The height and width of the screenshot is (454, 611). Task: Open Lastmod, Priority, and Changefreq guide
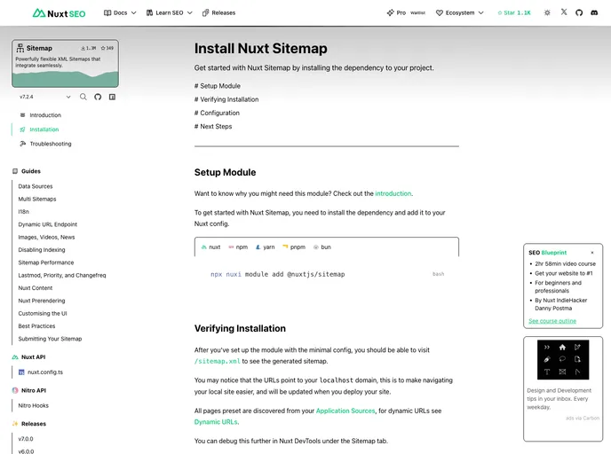(x=62, y=276)
